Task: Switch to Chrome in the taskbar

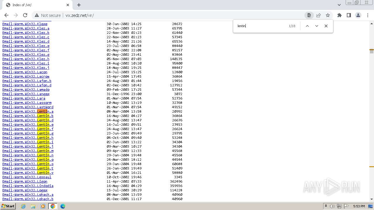Action: click(53, 206)
